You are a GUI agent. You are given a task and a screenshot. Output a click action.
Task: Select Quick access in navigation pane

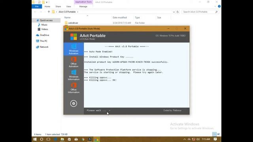[46, 20]
